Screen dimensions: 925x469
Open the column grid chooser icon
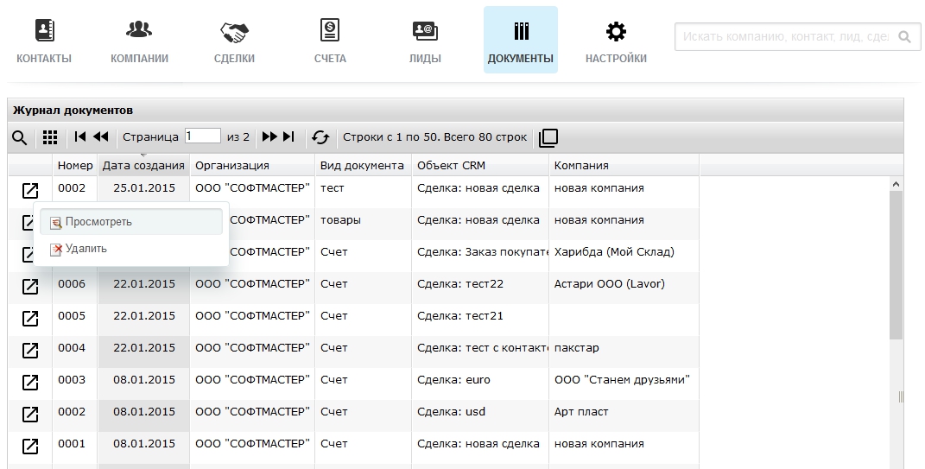[x=50, y=137]
